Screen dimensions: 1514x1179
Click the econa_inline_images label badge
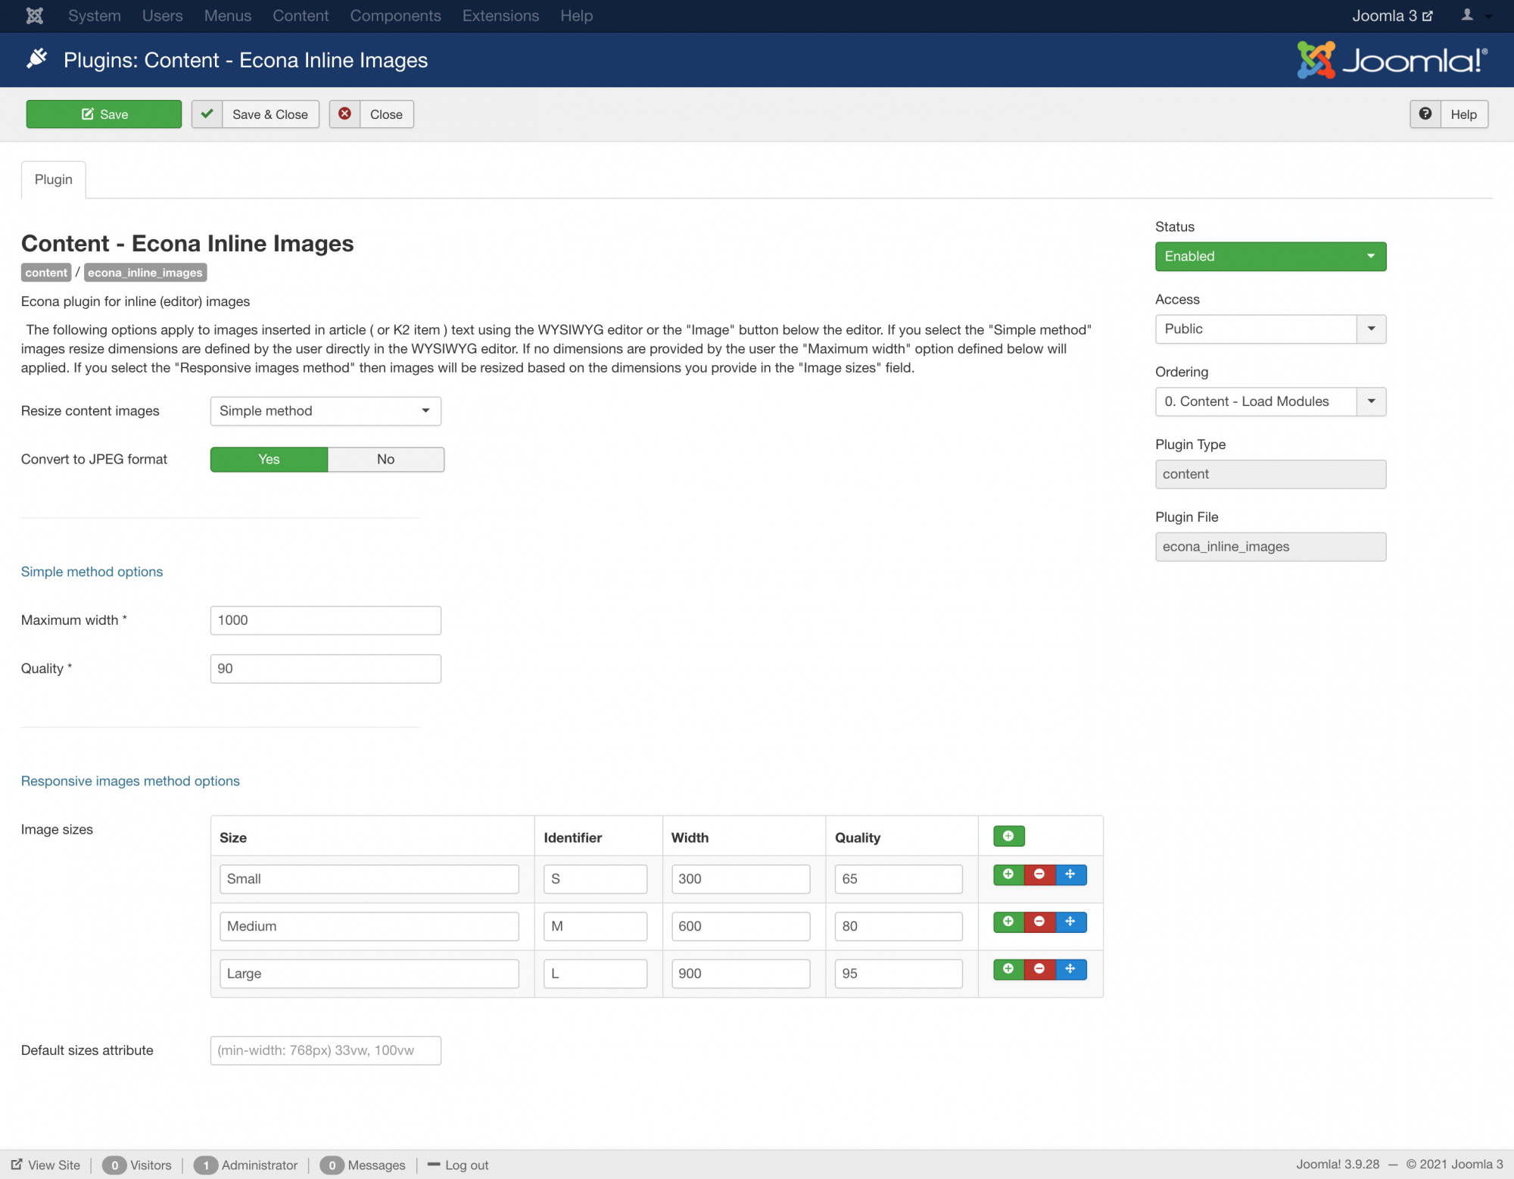click(x=145, y=273)
